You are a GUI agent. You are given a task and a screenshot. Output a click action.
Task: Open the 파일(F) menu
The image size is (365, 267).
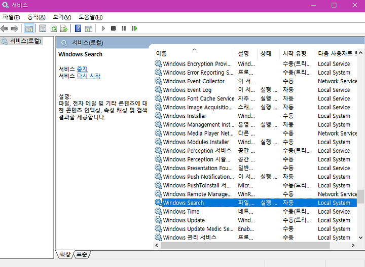pos(11,17)
